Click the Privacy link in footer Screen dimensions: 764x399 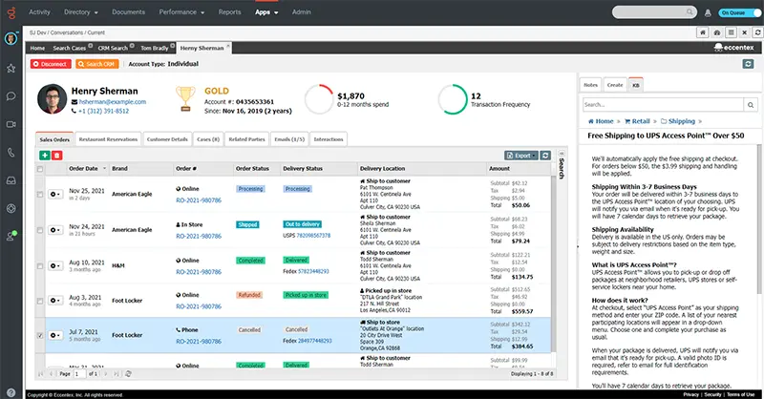pyautogui.click(x=690, y=394)
